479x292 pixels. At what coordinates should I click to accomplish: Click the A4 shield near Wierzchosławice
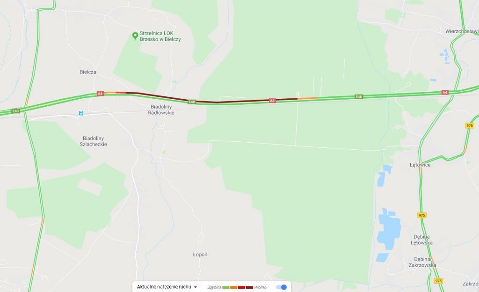(x=445, y=92)
